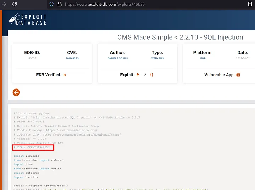Click the 'Date: 30-03-2019' comment line
255x190 pixels.
click(x=29, y=122)
